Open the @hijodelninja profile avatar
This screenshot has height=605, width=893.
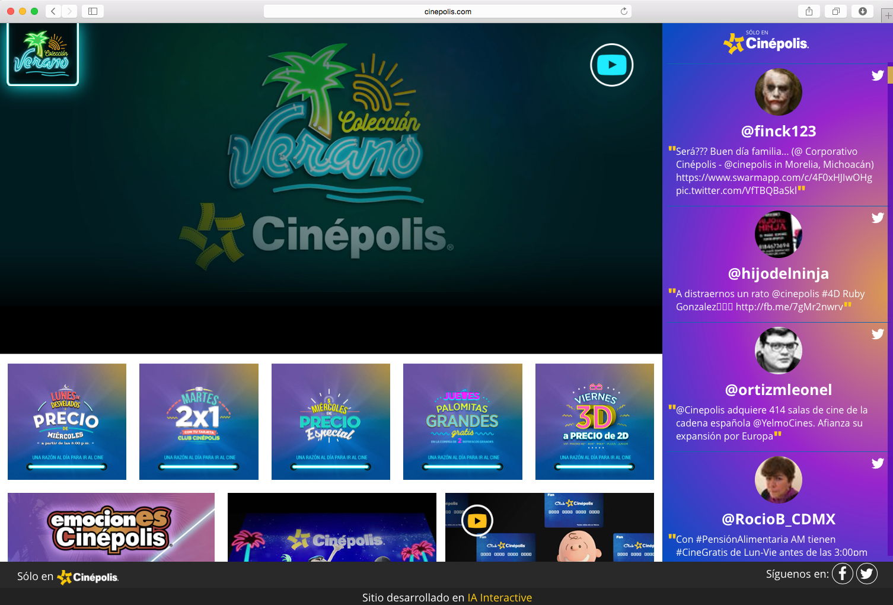pyautogui.click(x=779, y=234)
